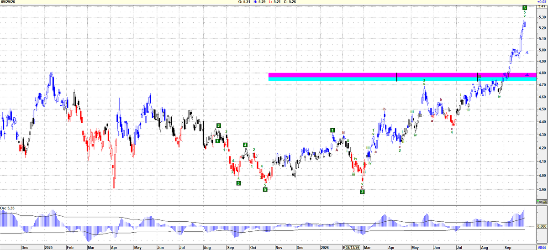The height and width of the screenshot is (250, 548).
Task: Click the red C wave label
Action: tap(362, 187)
